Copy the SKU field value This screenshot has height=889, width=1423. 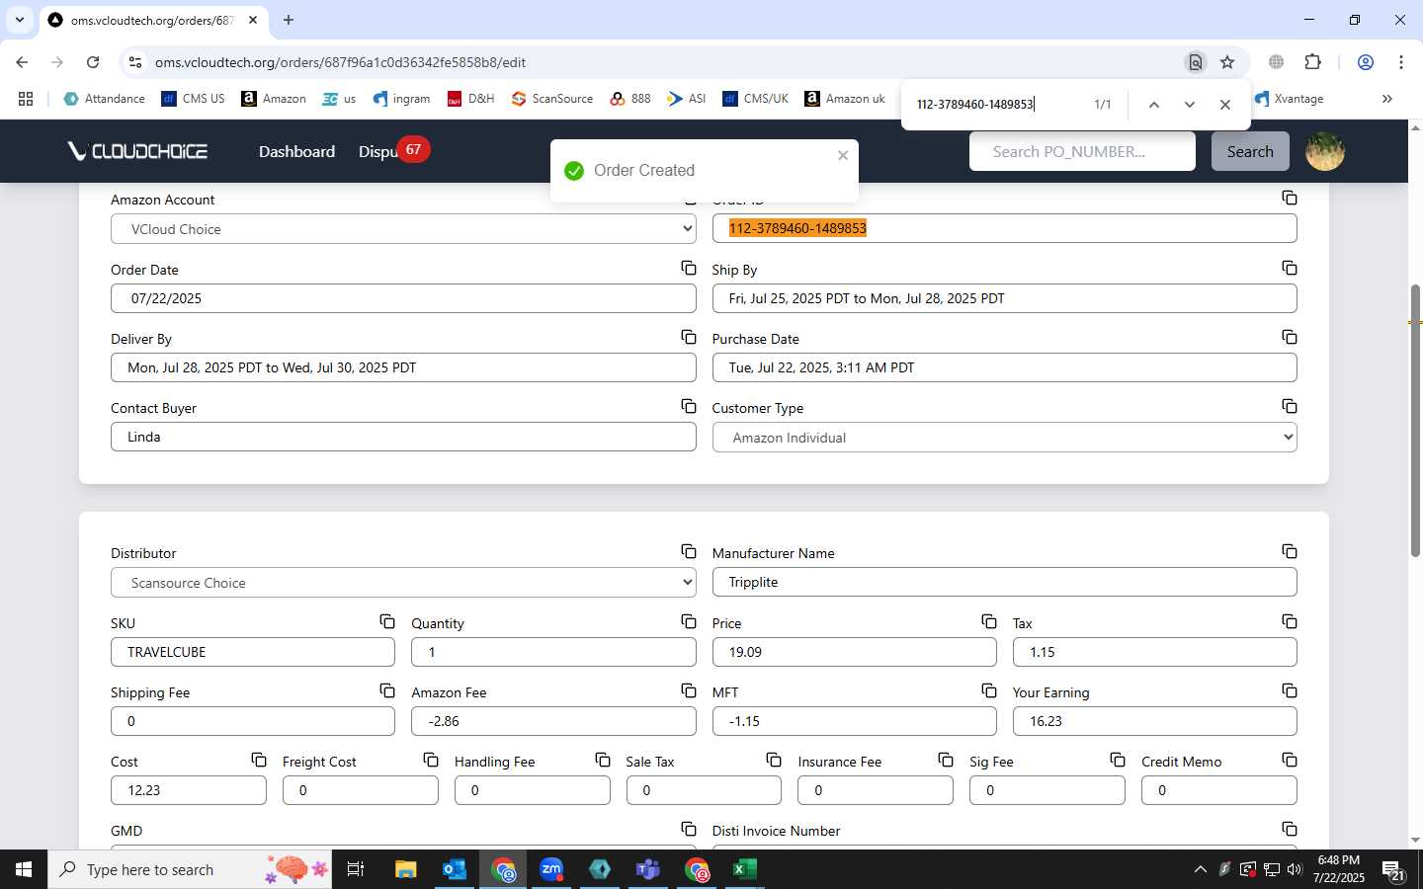click(387, 621)
